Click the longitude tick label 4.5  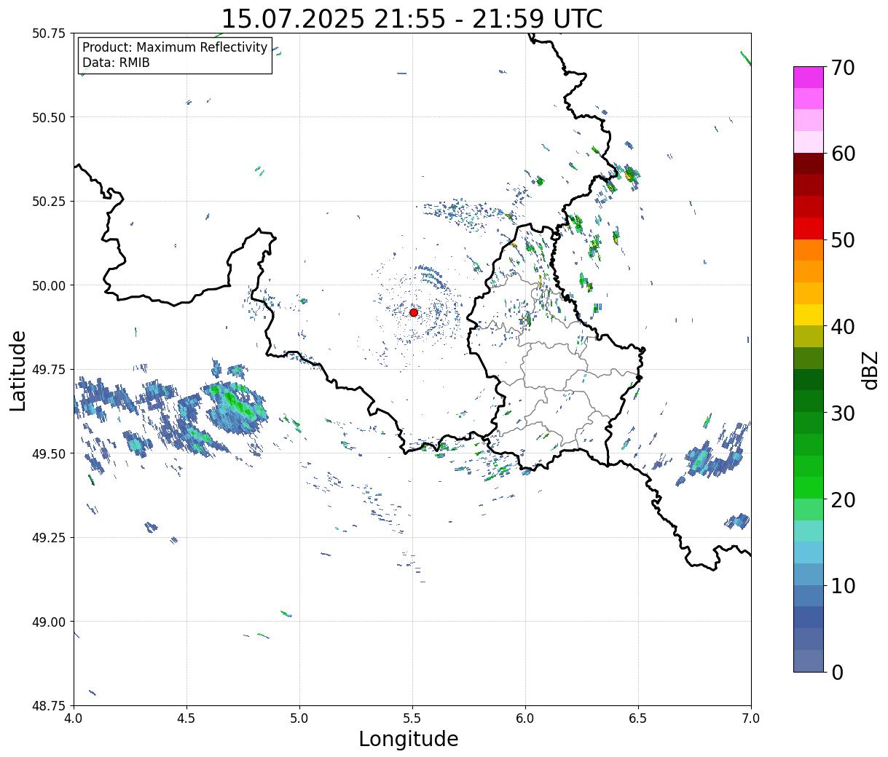click(186, 718)
